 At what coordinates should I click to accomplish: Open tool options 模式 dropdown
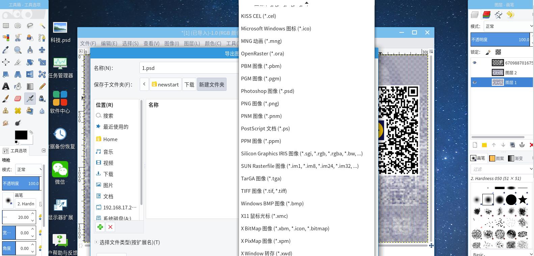click(28, 170)
